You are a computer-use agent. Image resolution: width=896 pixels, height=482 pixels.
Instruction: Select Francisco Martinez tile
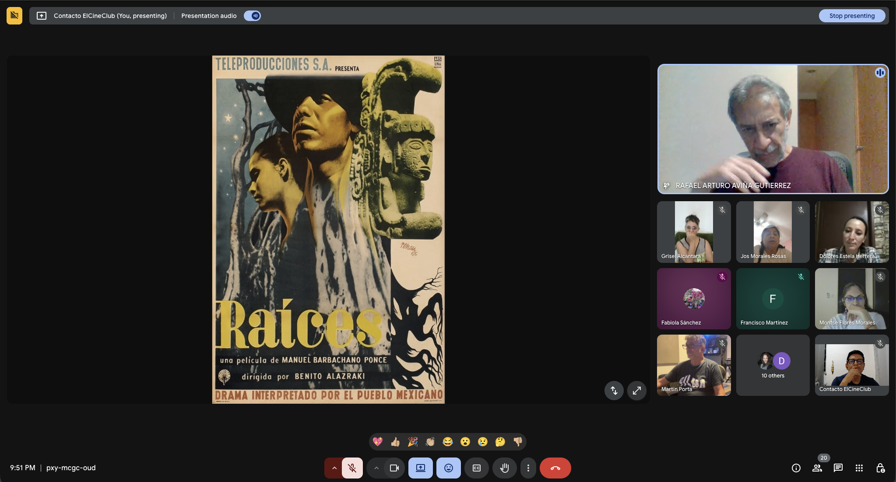click(x=773, y=299)
